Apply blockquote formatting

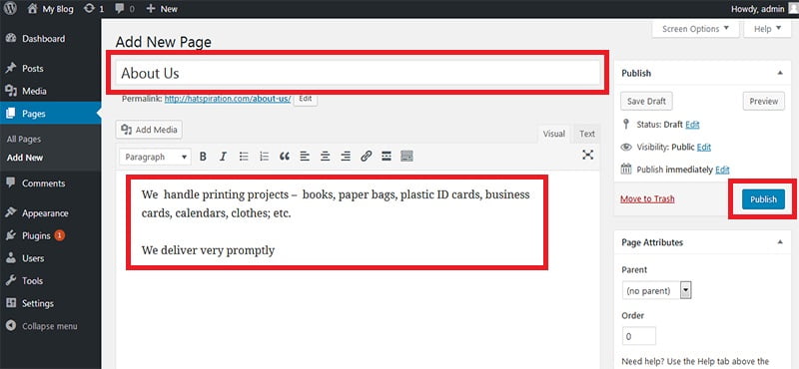(285, 157)
